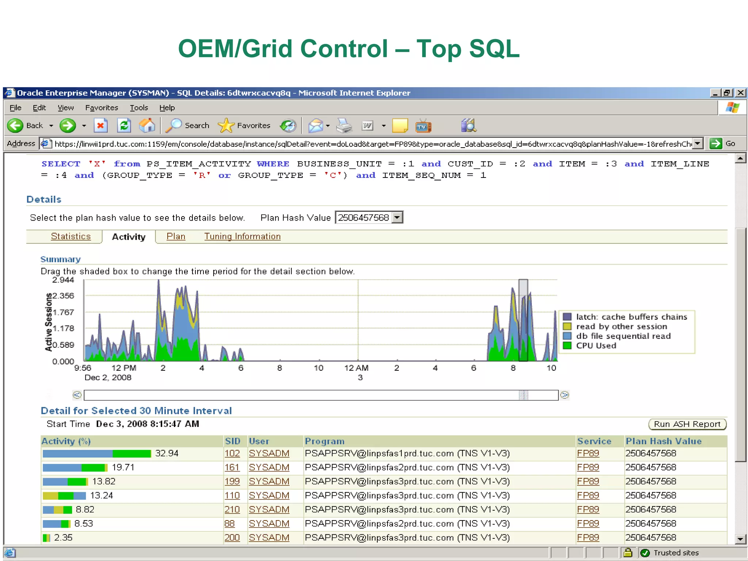Expand the Mail button dropdown arrow
748x561 pixels.
(x=328, y=126)
